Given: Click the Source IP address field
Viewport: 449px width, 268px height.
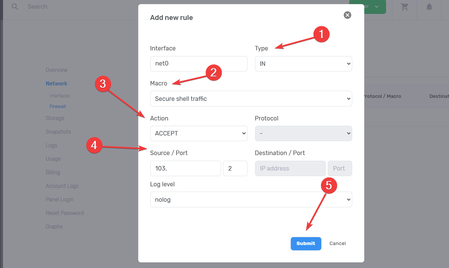Looking at the screenshot, I should click(185, 169).
